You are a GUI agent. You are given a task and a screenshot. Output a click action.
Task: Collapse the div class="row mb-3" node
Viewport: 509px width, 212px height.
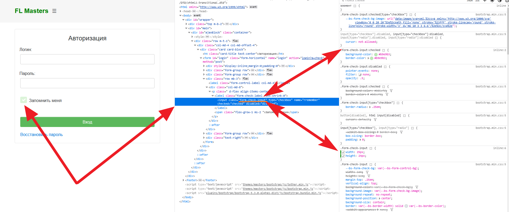(204, 79)
